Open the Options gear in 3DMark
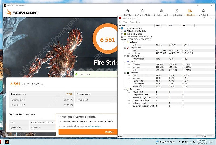Screen dimensions: 216x145 (x=203, y=11)
